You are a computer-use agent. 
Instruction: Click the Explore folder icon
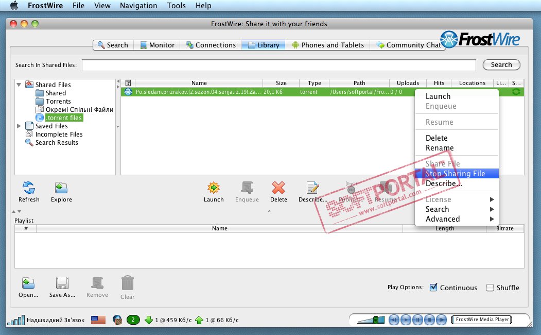pos(61,188)
